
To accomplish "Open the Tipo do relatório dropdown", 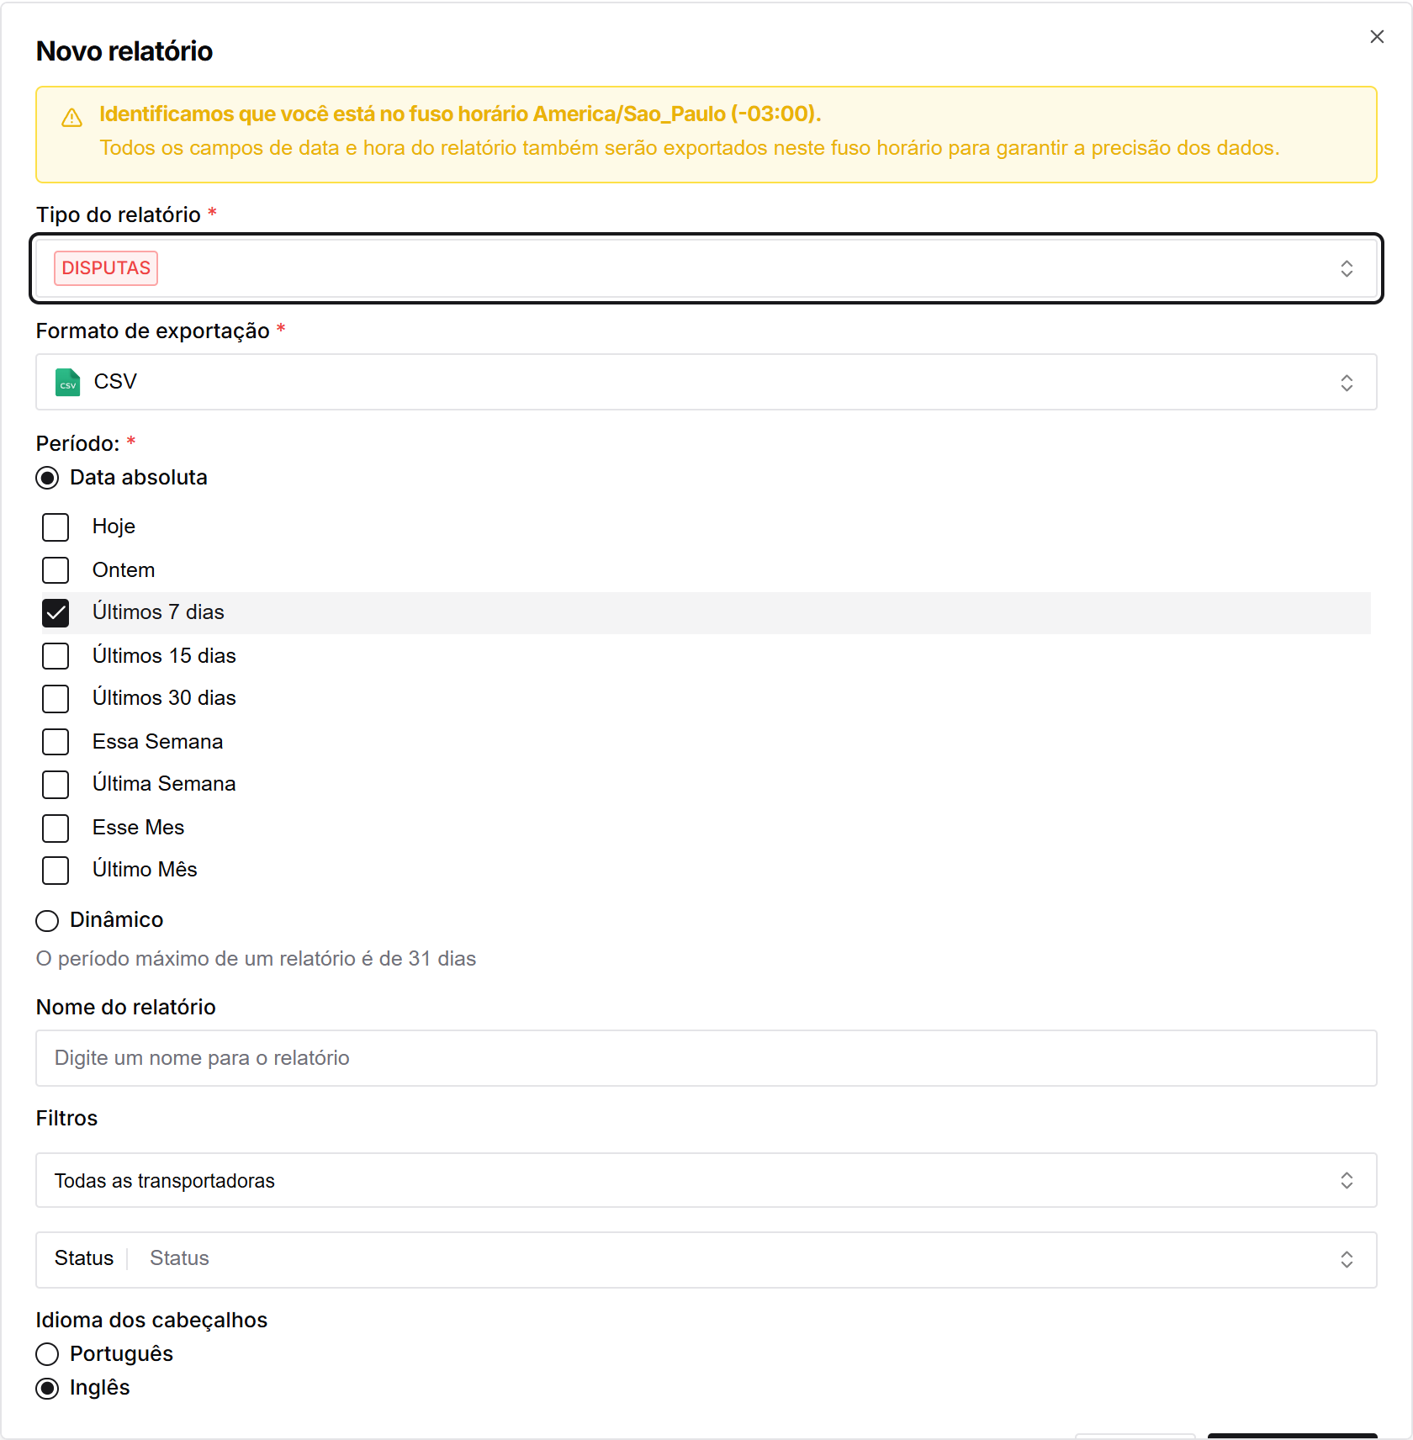I will tap(706, 268).
